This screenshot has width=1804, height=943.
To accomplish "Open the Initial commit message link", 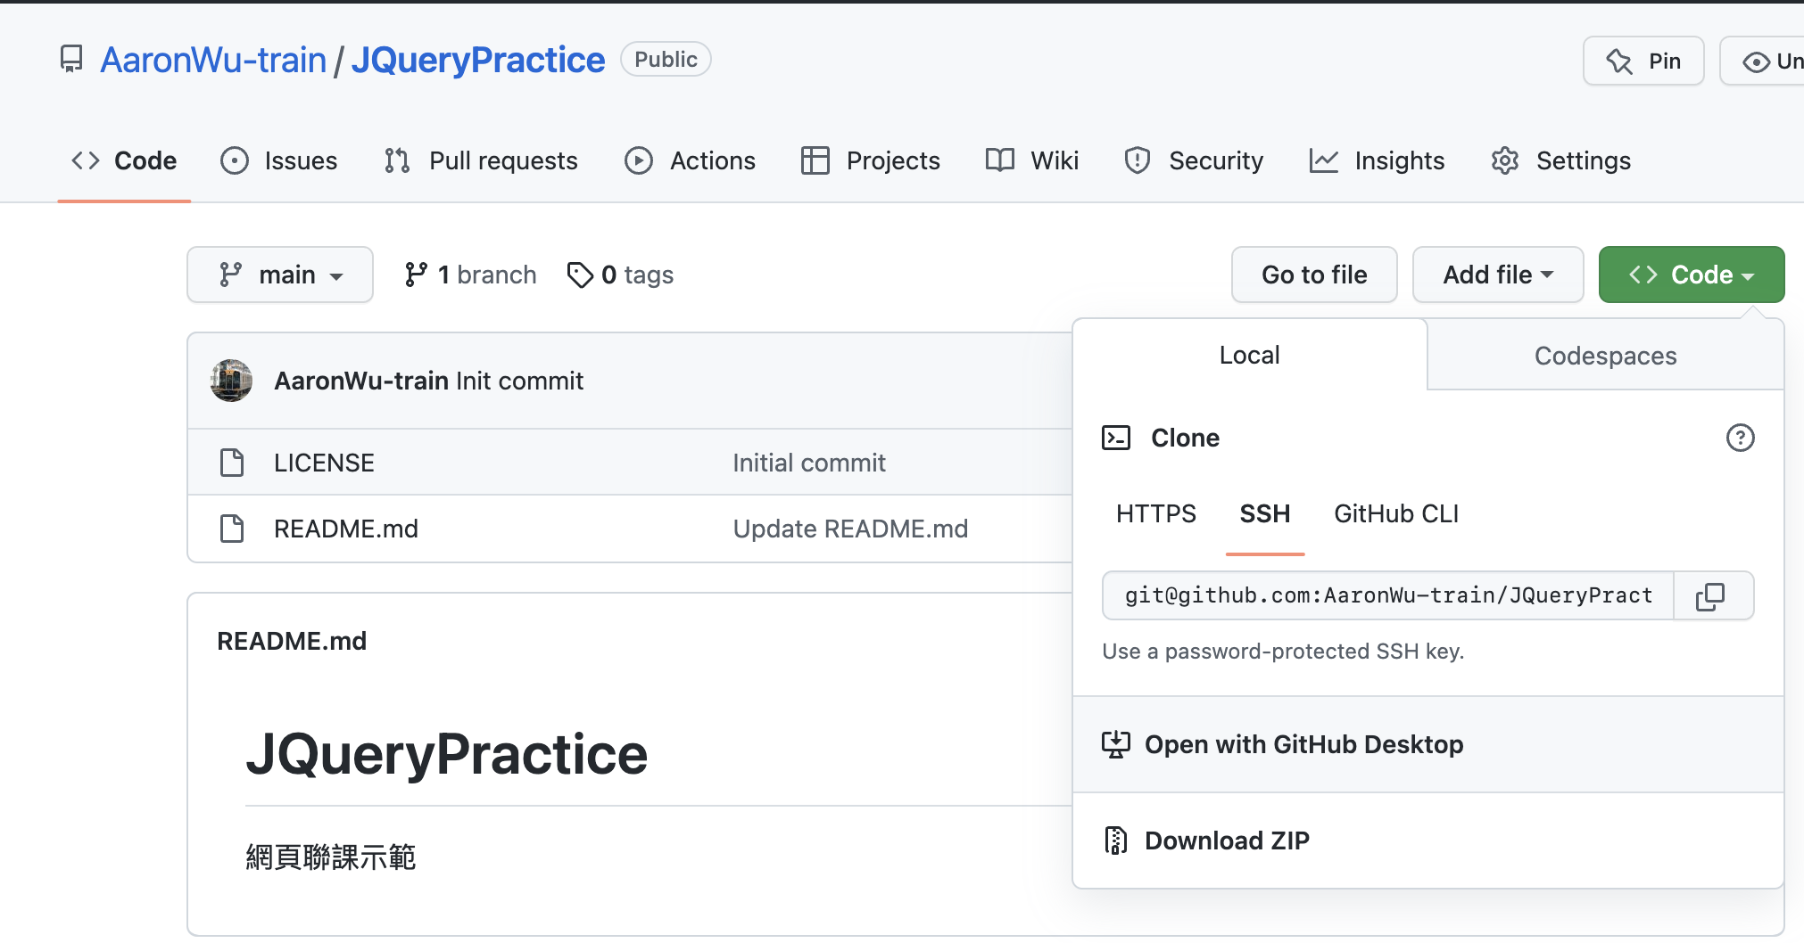I will click(809, 463).
